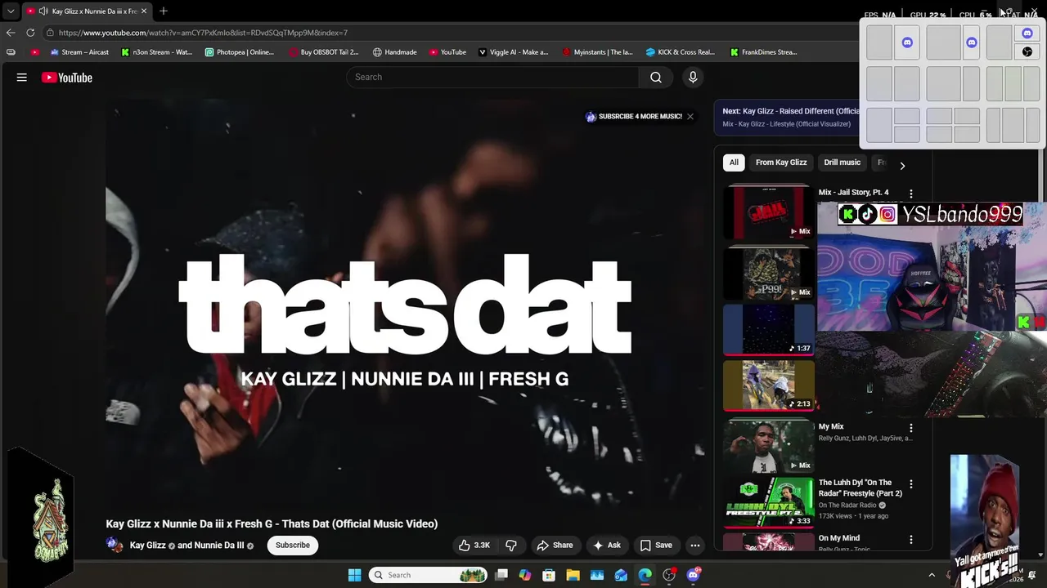Open the Myinstants bookmark
This screenshot has width=1047, height=588.
[x=597, y=52]
